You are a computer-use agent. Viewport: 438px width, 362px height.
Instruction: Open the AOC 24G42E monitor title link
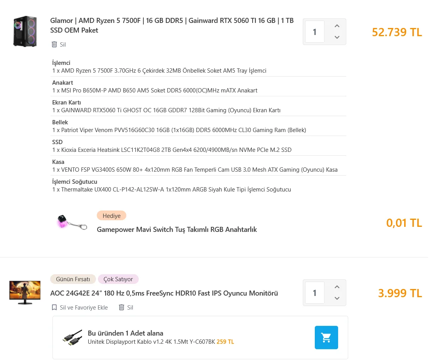(164, 293)
